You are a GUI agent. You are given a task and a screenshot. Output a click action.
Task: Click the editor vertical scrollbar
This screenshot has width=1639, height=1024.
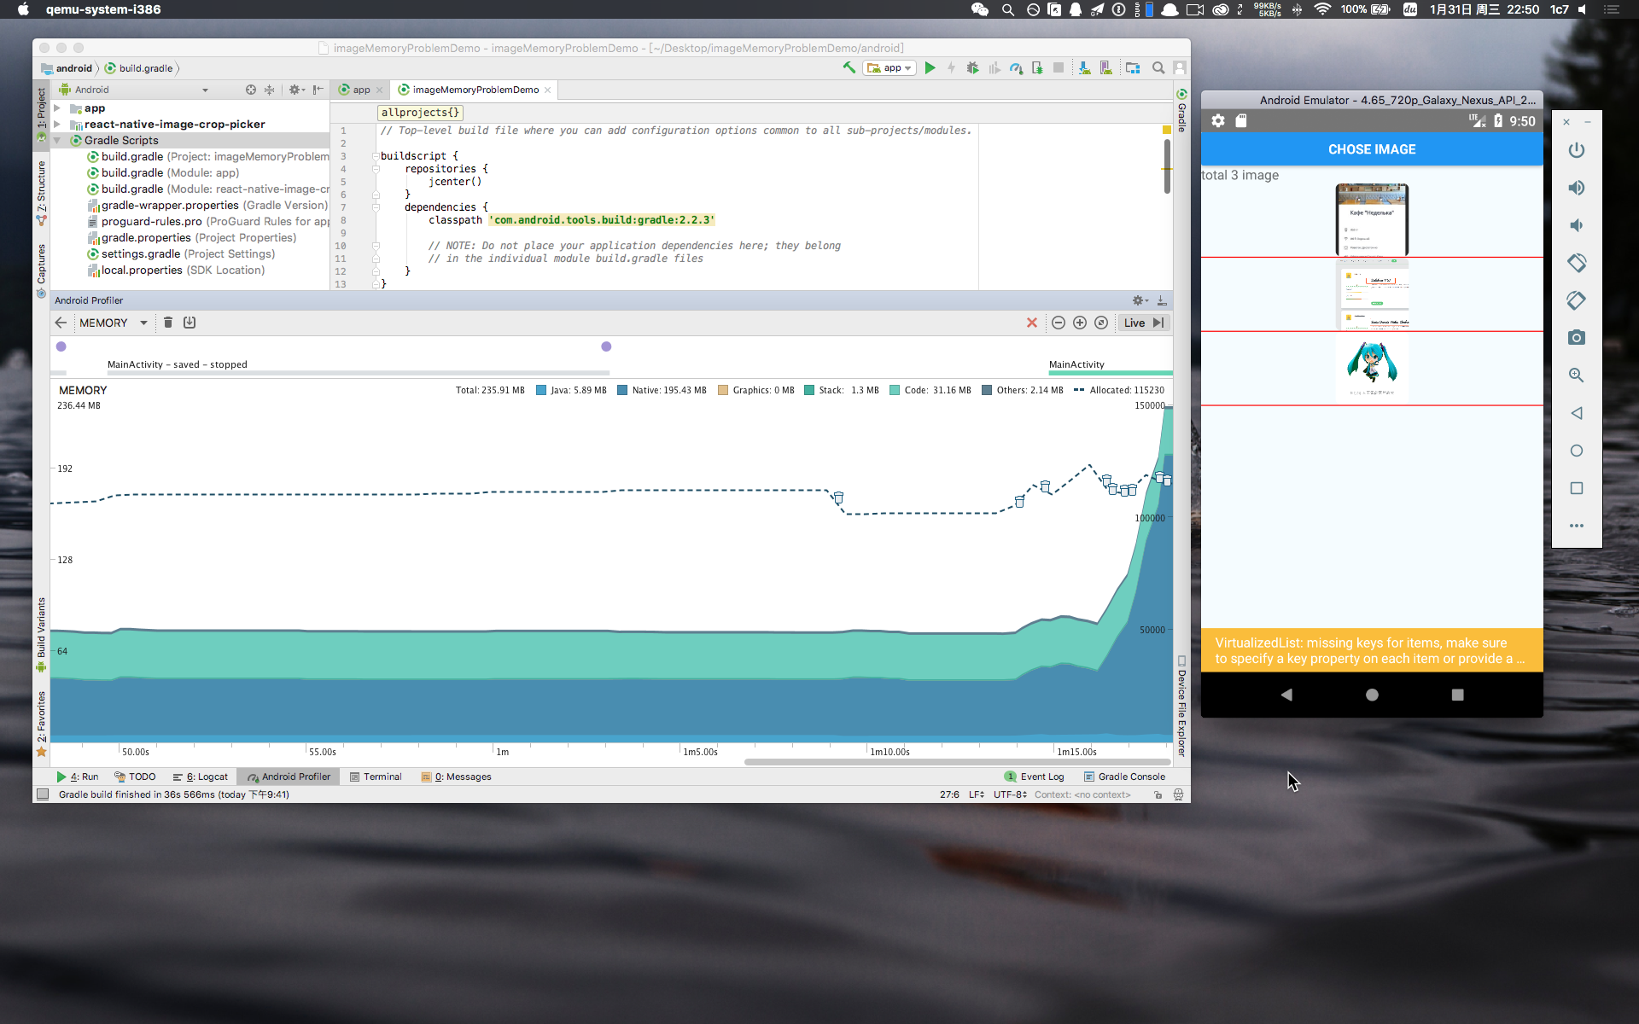click(1167, 166)
